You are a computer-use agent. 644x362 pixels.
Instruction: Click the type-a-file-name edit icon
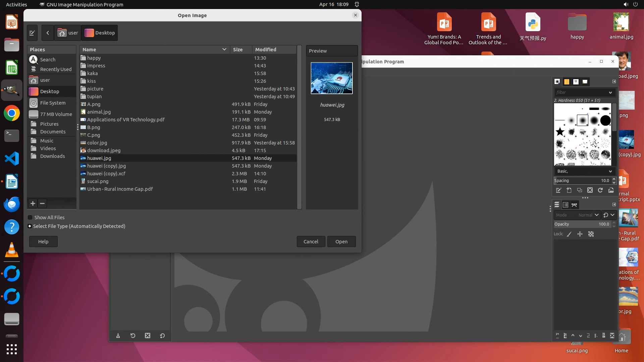point(32,33)
